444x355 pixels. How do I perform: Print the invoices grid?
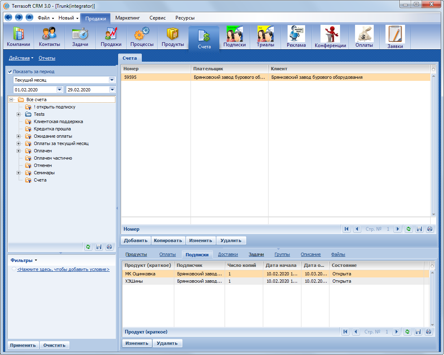click(430, 229)
